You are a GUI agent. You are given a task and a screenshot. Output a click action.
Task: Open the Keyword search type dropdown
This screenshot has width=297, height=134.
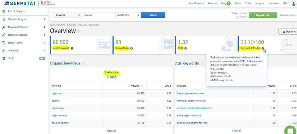click(x=67, y=15)
